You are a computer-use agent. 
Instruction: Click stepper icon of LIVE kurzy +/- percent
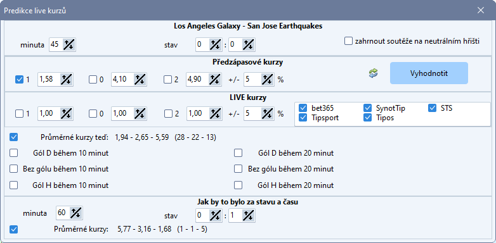[267, 114]
